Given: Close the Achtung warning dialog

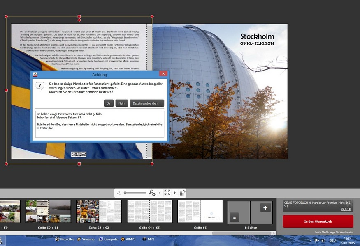Looking at the screenshot, I should pos(163,74).
